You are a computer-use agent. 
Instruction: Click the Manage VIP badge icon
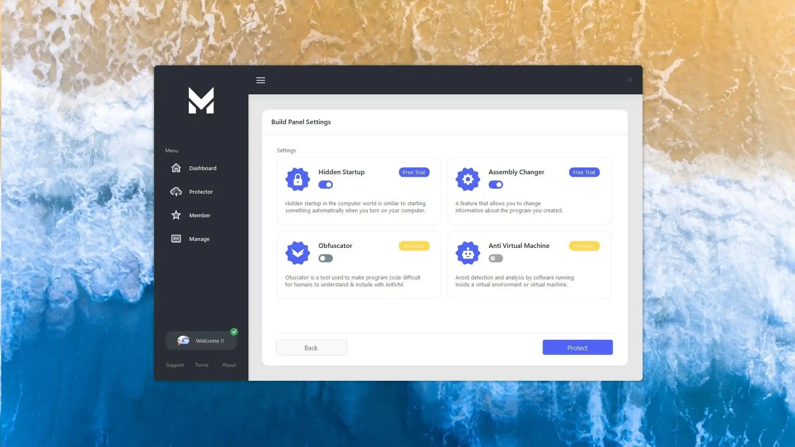pyautogui.click(x=176, y=238)
